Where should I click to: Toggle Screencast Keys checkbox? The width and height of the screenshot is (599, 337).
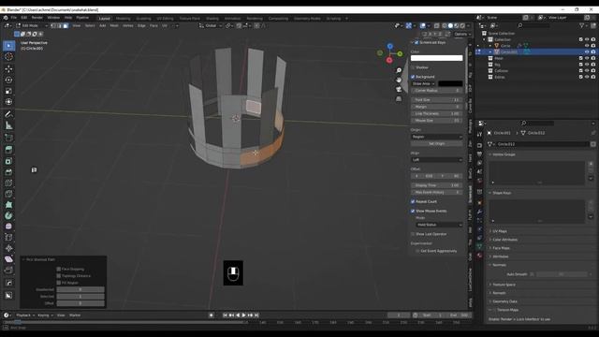coord(416,42)
